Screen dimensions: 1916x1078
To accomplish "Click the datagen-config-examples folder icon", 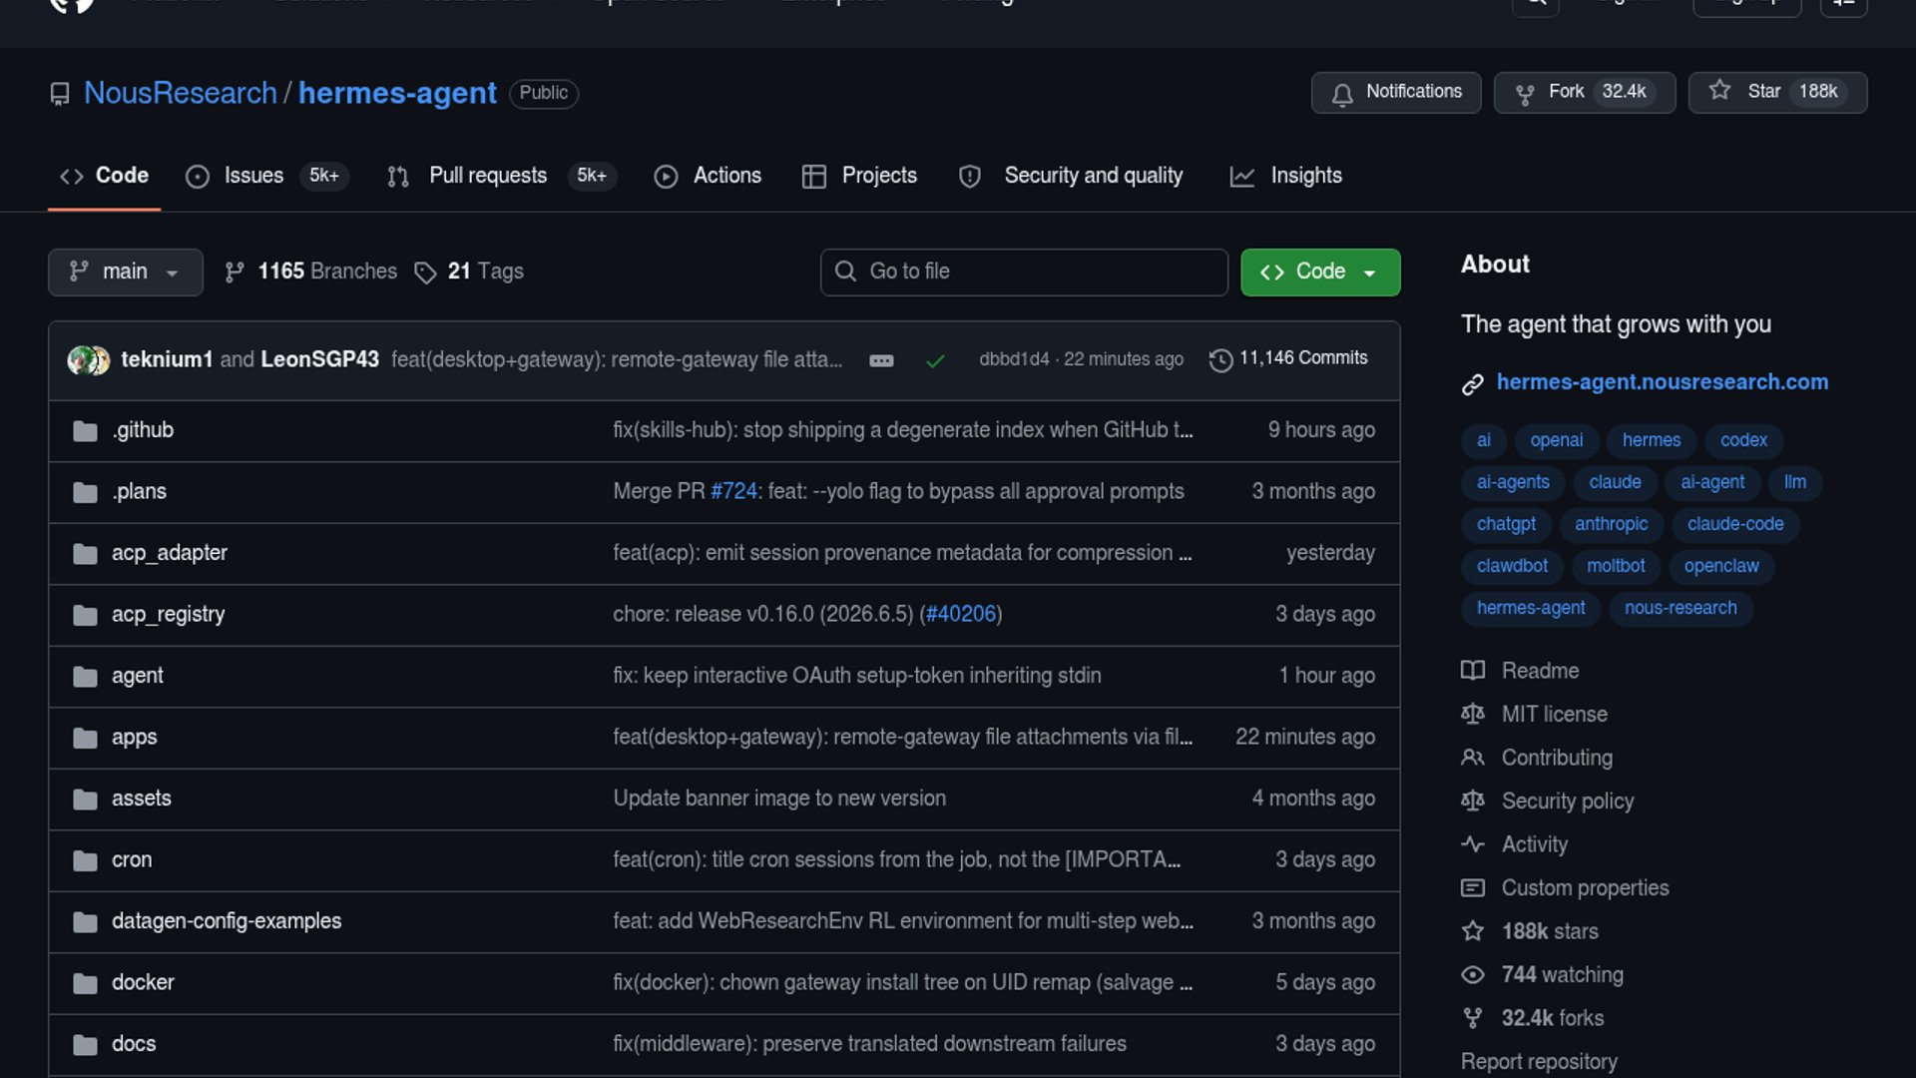I will pos(85,922).
